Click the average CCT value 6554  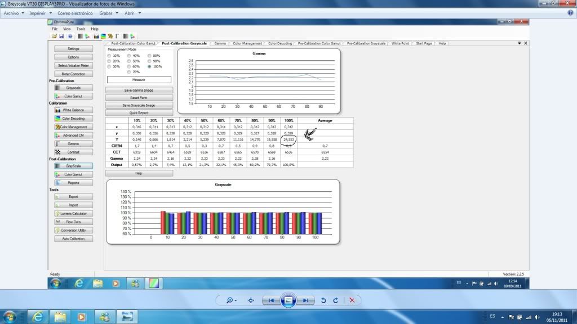325,152
